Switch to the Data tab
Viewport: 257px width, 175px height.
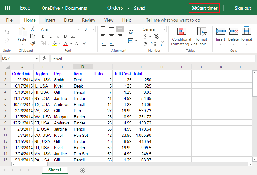click(68, 20)
